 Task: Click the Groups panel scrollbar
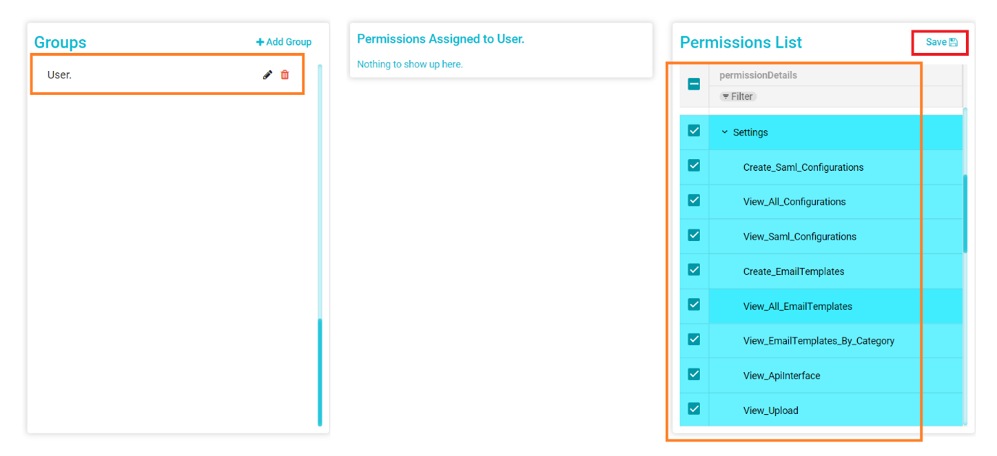(319, 371)
